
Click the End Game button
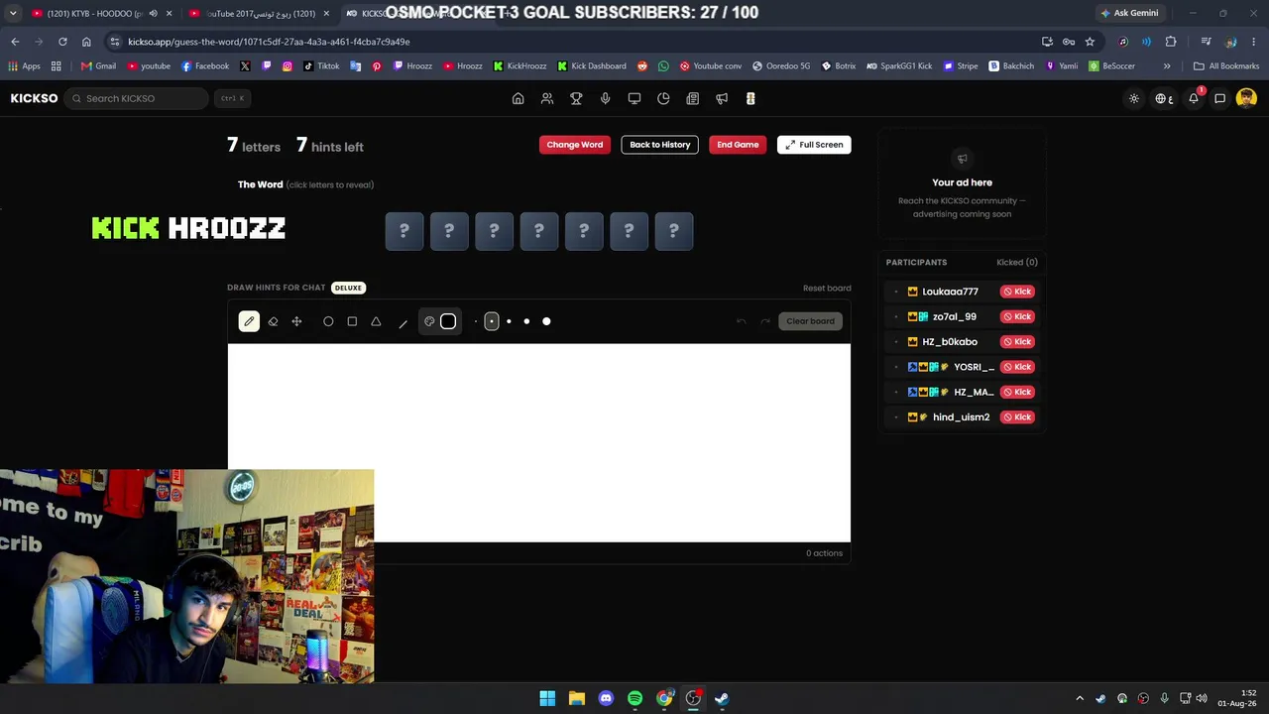pyautogui.click(x=738, y=145)
